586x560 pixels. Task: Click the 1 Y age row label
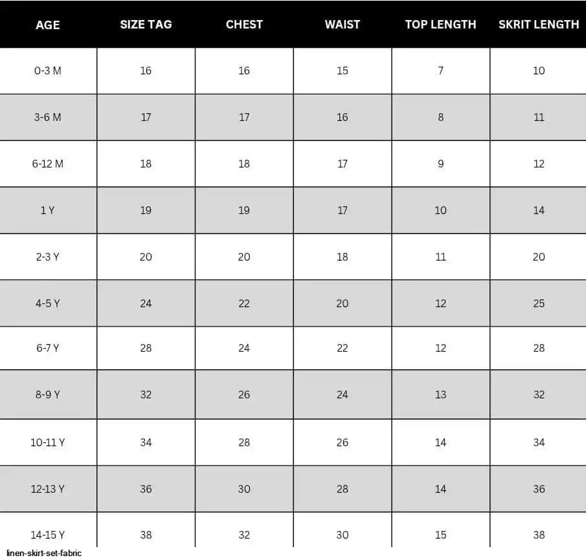point(48,210)
